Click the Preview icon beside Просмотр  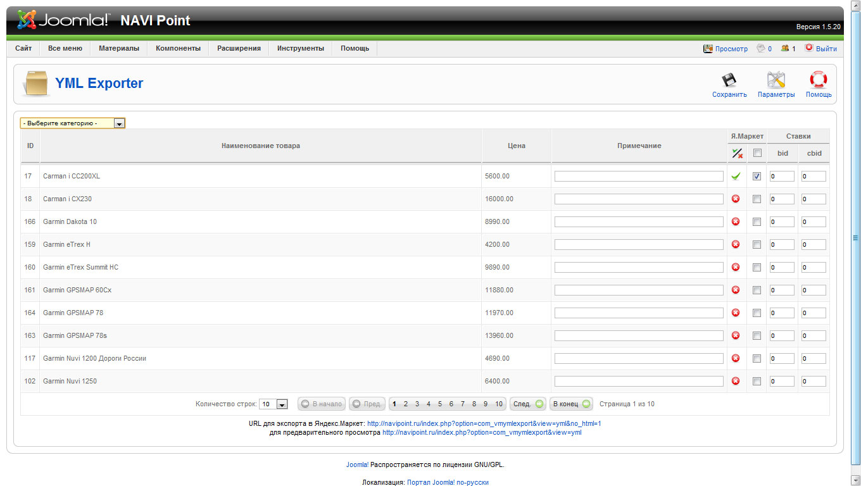[708, 49]
